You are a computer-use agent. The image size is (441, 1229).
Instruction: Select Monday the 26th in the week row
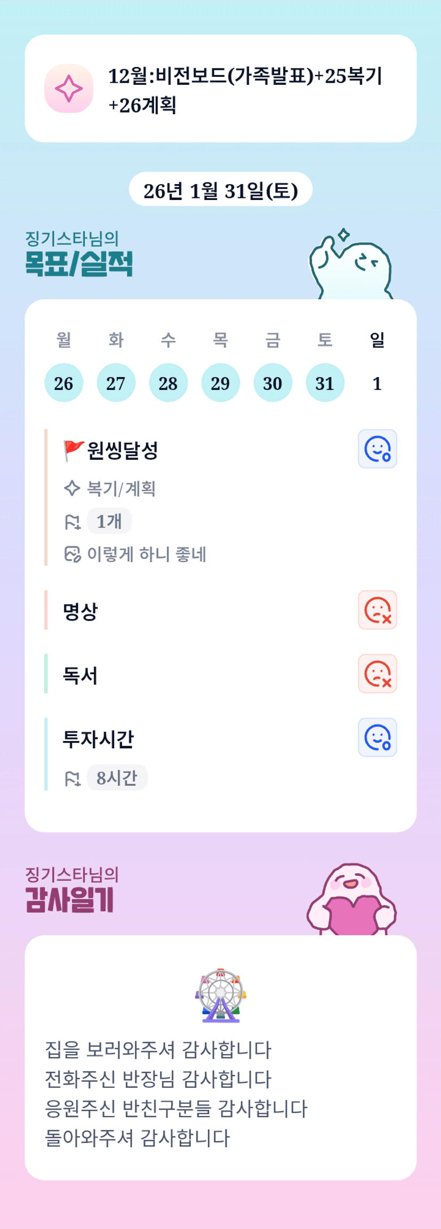[x=63, y=383]
